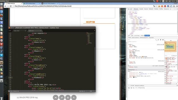Collapse the selected videos div node
The height and width of the screenshot is (100, 178).
pyautogui.click(x=132, y=23)
